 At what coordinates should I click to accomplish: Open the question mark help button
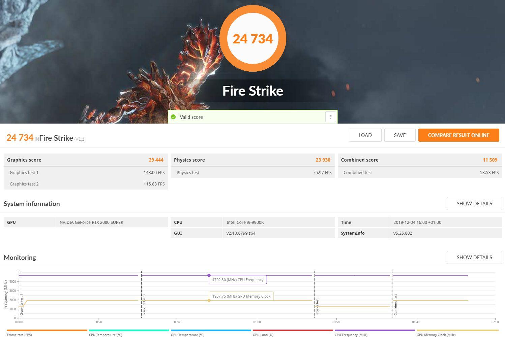(x=330, y=117)
